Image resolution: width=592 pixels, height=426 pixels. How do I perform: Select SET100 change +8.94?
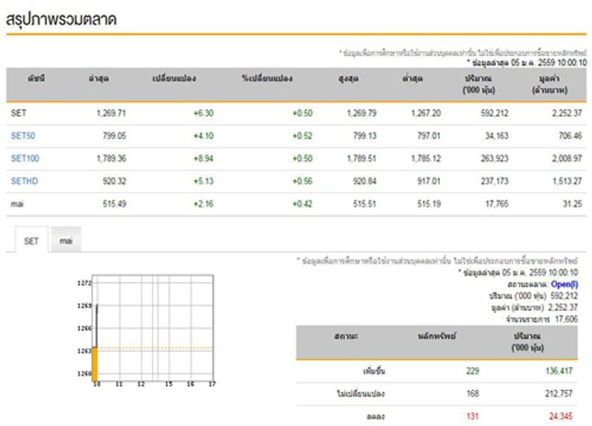pos(203,158)
